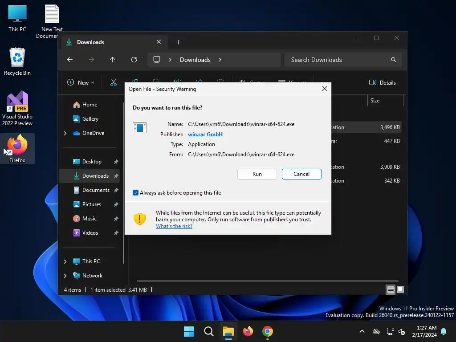Switch to large thumbnails view icon
456x342 pixels.
400,289
